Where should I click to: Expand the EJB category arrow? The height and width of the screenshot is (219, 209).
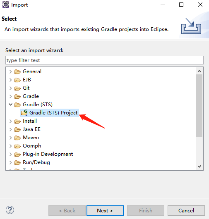[10, 80]
